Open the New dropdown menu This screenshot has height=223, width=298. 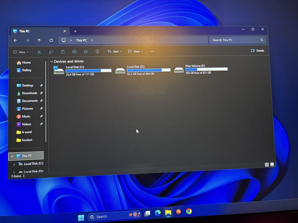(x=21, y=52)
